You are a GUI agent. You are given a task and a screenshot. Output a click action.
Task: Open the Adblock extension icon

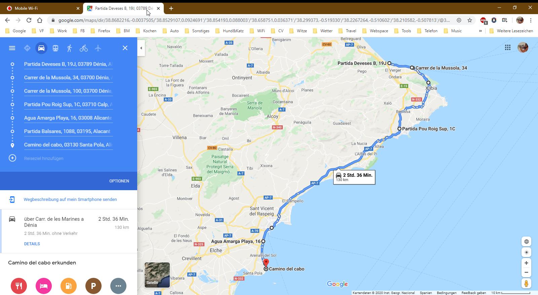click(x=483, y=20)
